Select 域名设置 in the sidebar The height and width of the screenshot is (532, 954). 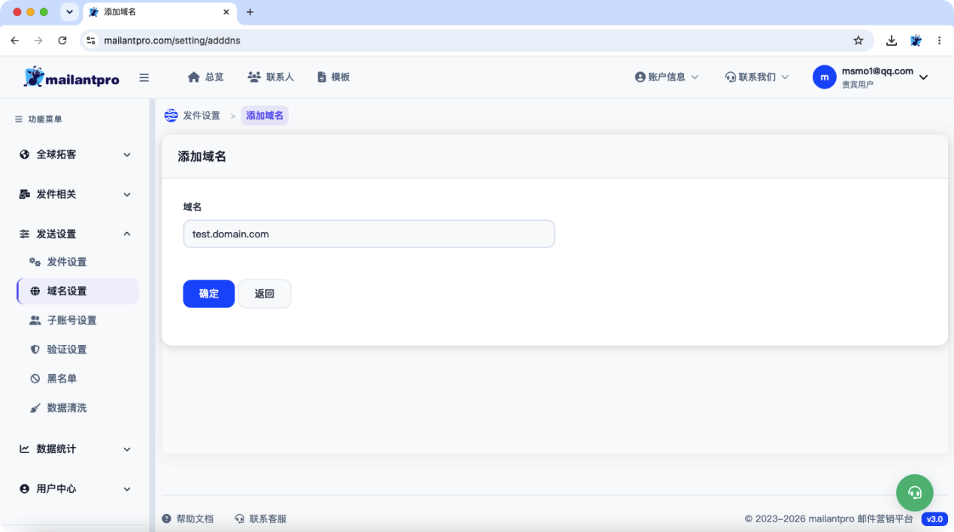77,292
